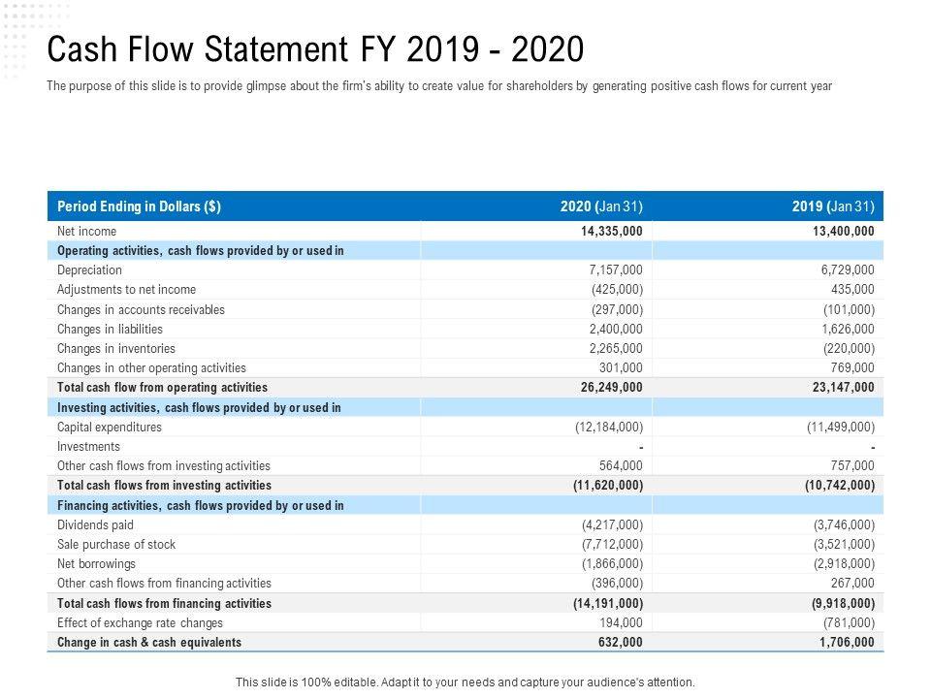Select the Changes in inventories label
This screenshot has height=698, width=931.
tap(116, 348)
